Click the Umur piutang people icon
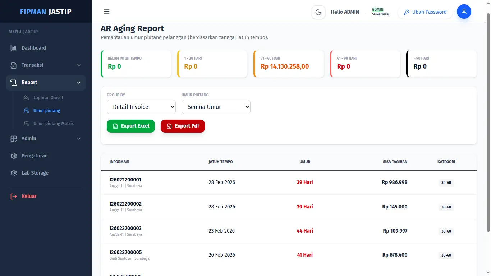 pos(26,111)
